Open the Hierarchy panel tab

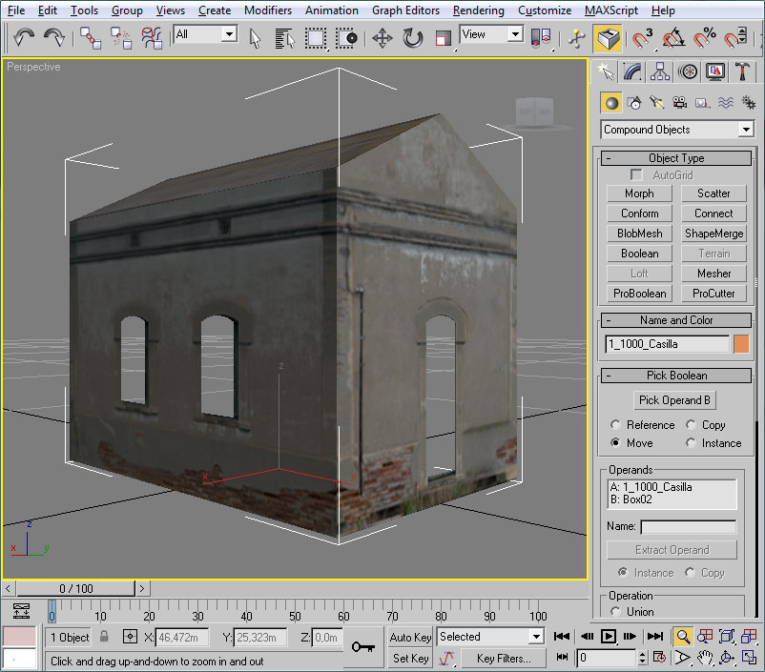(x=659, y=72)
